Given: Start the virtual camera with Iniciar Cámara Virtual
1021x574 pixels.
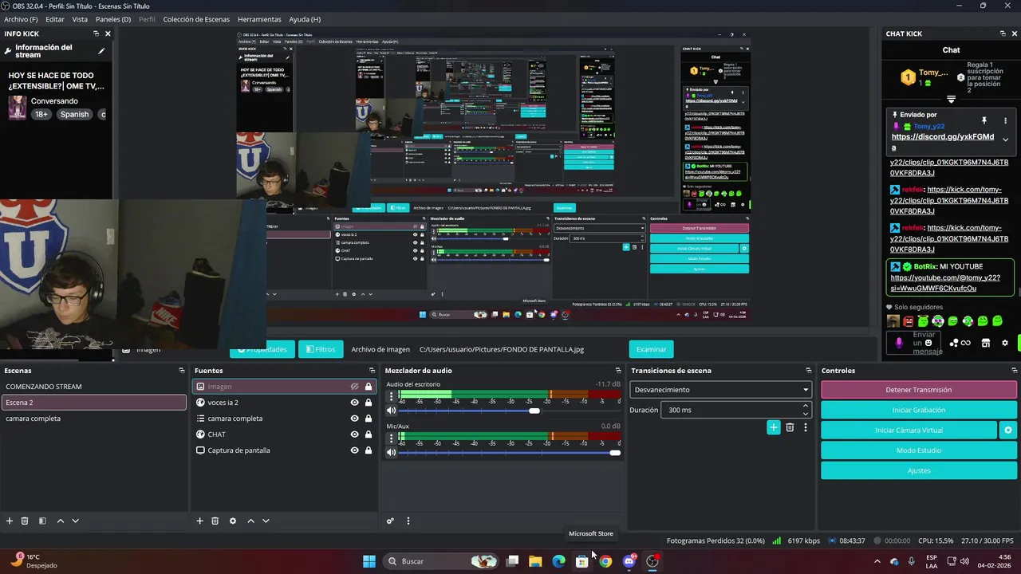Looking at the screenshot, I should click(x=909, y=431).
